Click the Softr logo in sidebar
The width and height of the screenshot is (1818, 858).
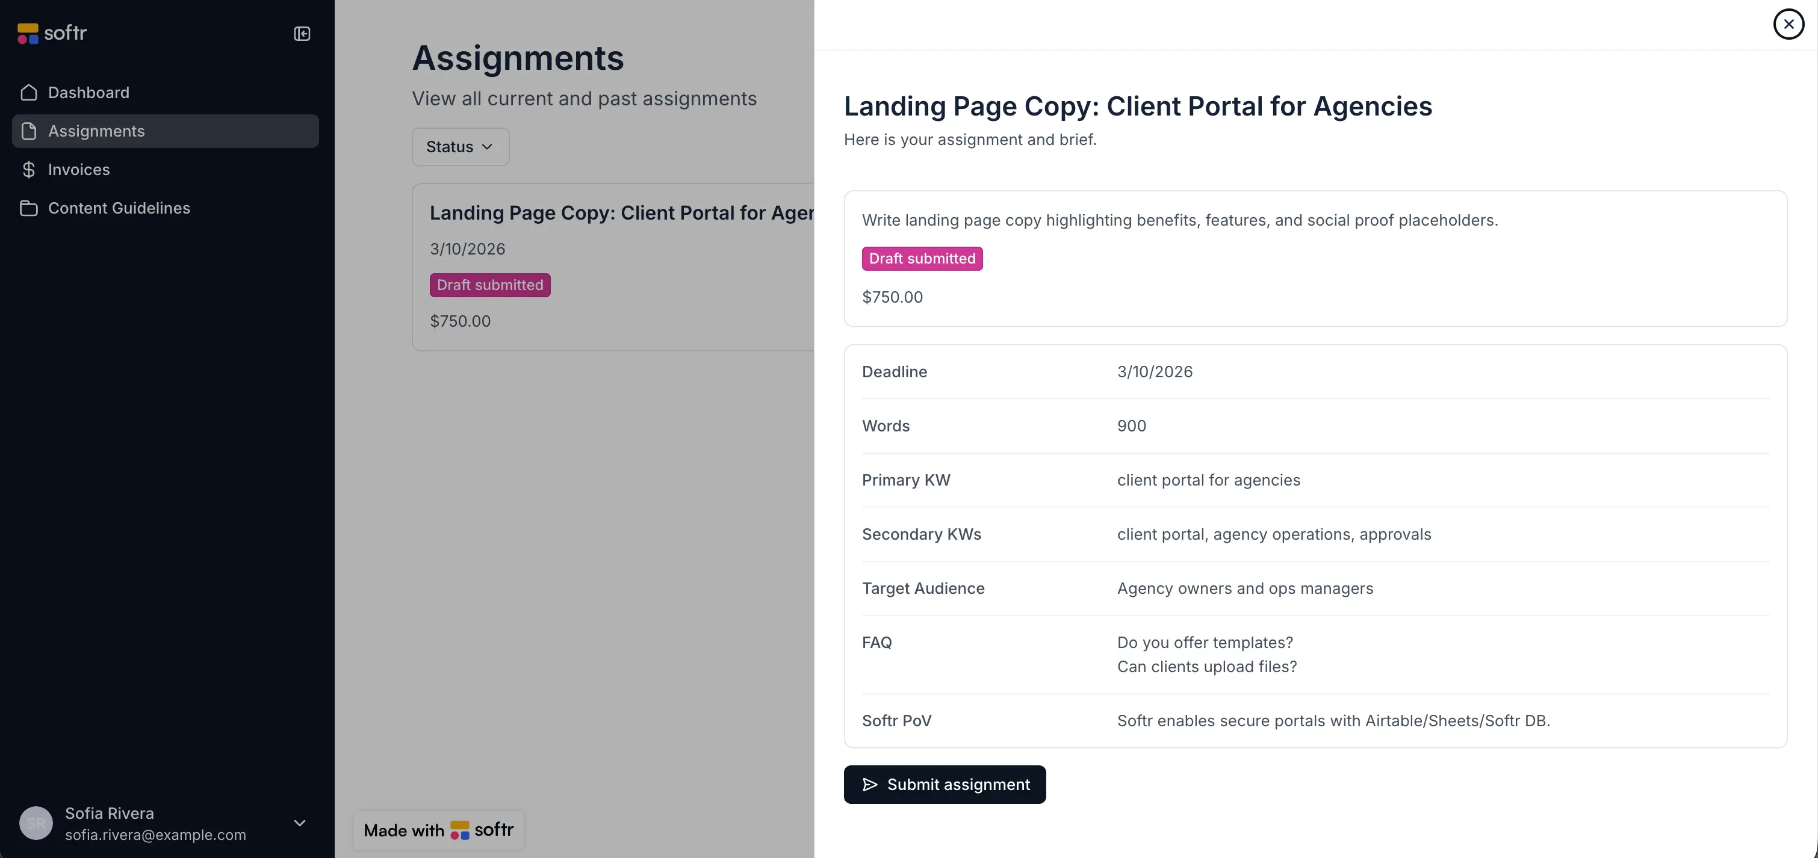pos(52,33)
